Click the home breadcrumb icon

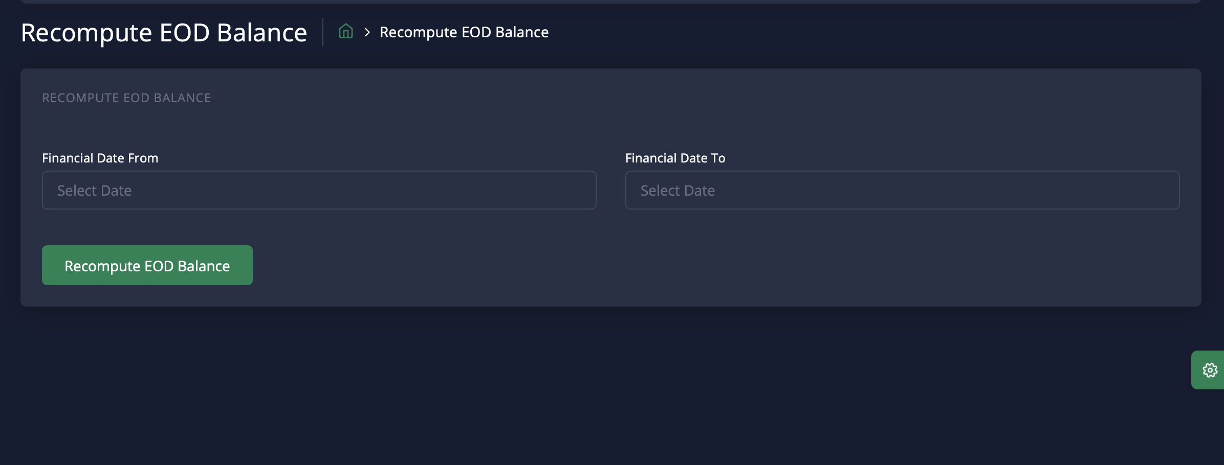point(346,32)
